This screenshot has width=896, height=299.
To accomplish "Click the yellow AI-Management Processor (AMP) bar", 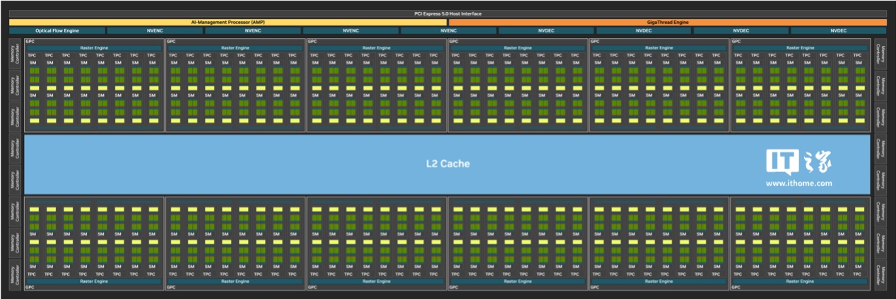I will 228,23.
